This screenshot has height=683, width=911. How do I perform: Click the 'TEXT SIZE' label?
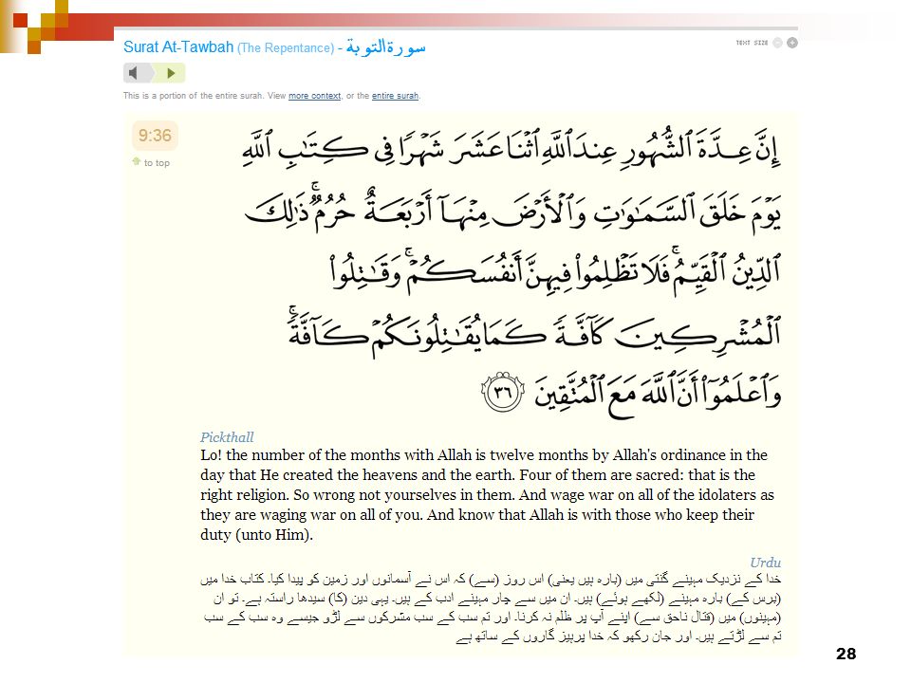point(752,43)
